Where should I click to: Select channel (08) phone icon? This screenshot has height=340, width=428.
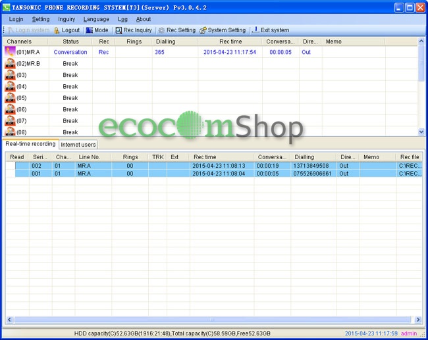(x=10, y=132)
